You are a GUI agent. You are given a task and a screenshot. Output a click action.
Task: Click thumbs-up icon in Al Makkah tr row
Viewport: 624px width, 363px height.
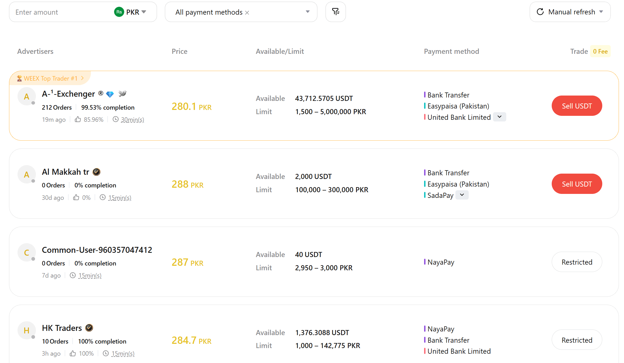(x=76, y=197)
